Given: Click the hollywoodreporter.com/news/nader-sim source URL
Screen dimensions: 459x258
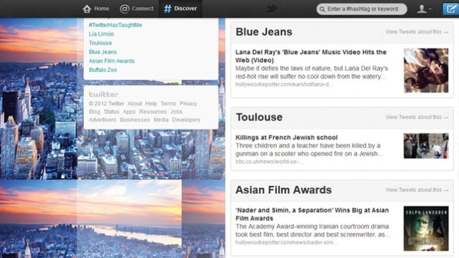Looking at the screenshot, I should point(287,243).
